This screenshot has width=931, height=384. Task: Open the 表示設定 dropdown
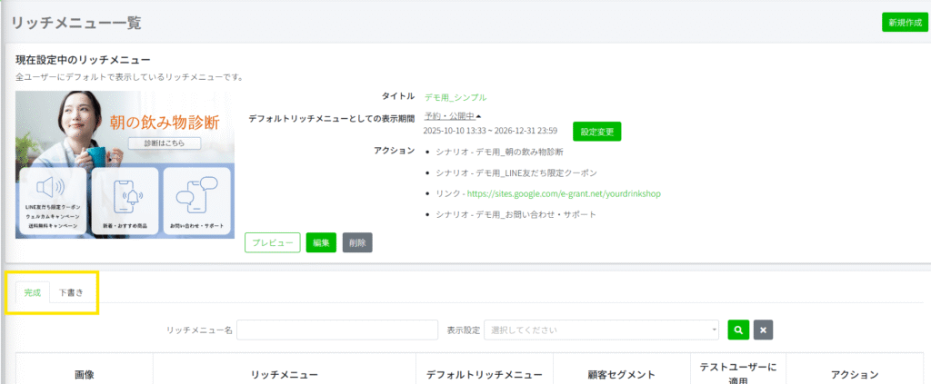pos(602,330)
